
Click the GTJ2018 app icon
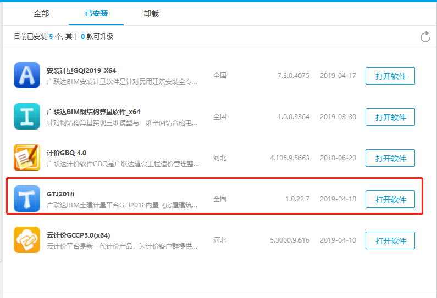click(x=27, y=199)
